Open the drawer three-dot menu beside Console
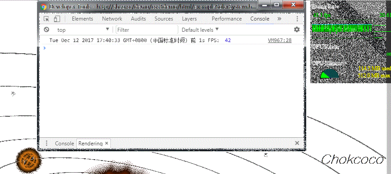The width and height of the screenshot is (391, 174). coord(46,143)
